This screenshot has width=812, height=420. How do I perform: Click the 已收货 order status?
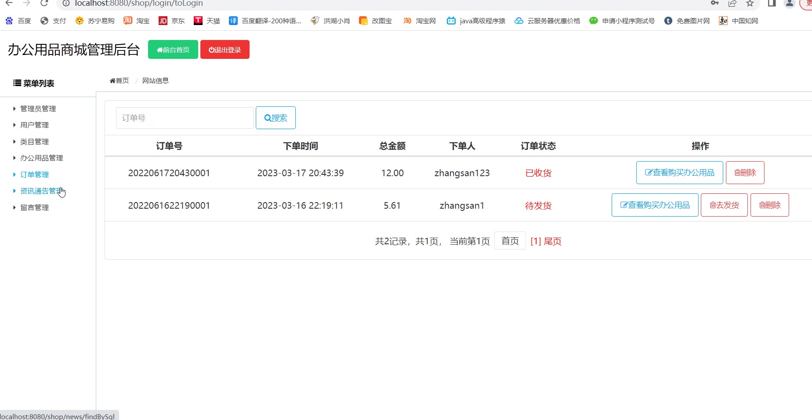click(x=538, y=173)
